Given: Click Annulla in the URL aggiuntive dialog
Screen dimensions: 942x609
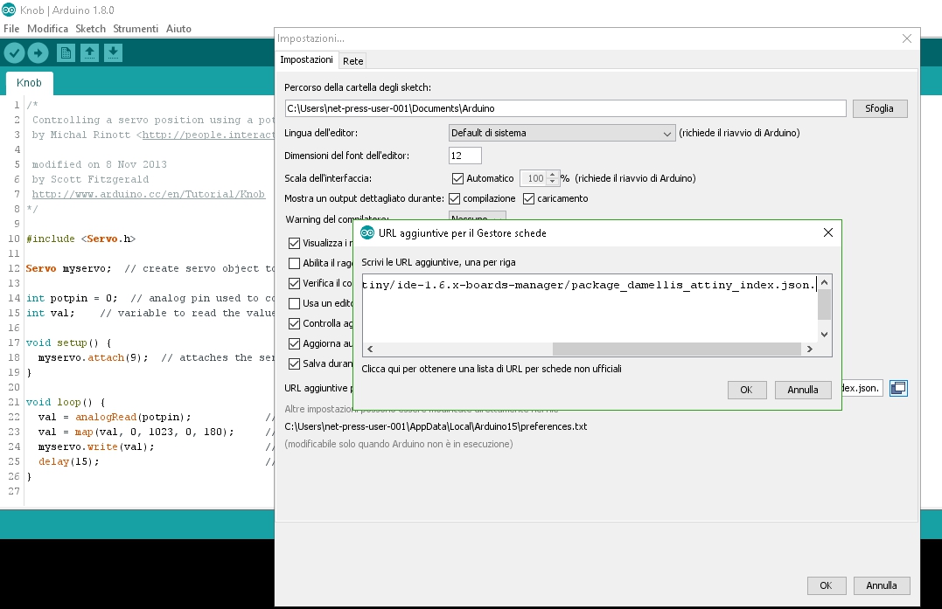Looking at the screenshot, I should click(x=803, y=390).
